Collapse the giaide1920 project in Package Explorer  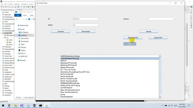pos(1,33)
